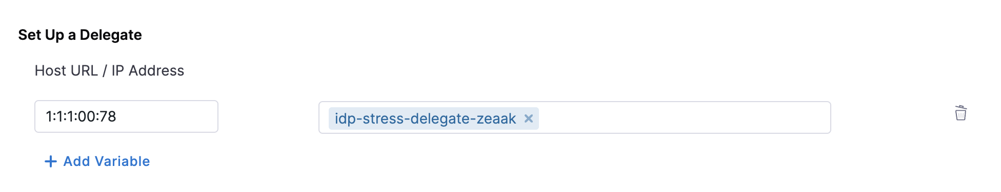Delete the host row with trash icon

point(960,113)
